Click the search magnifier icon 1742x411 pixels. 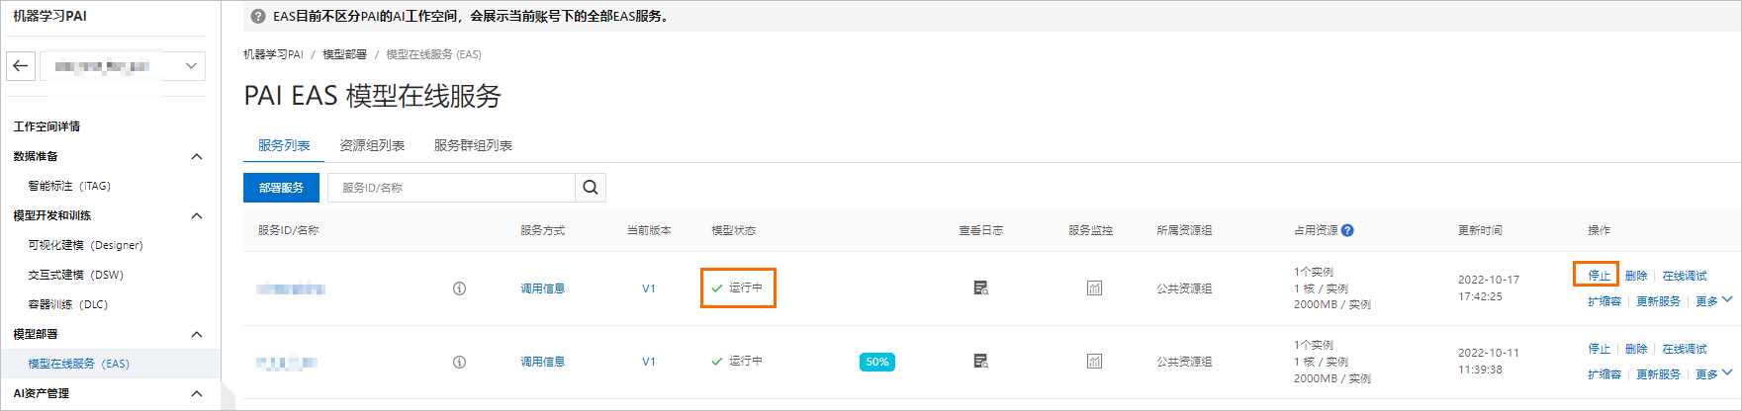pos(591,188)
